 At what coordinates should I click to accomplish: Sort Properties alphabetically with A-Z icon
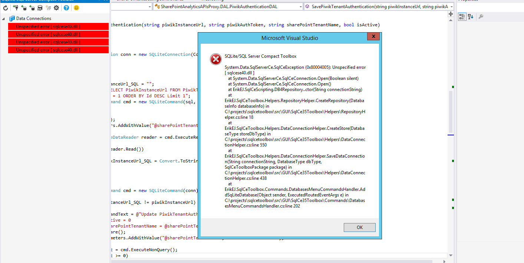[470, 16]
